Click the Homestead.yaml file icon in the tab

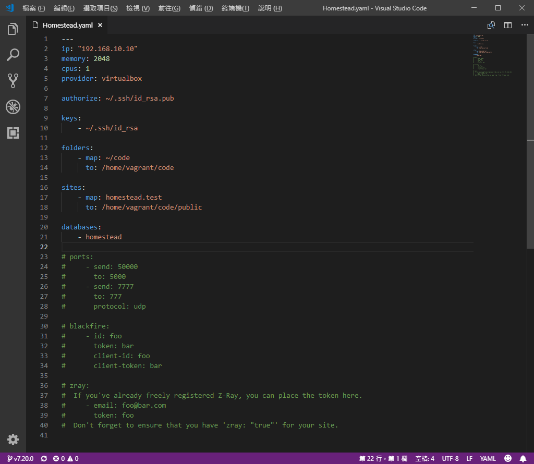[35, 25]
